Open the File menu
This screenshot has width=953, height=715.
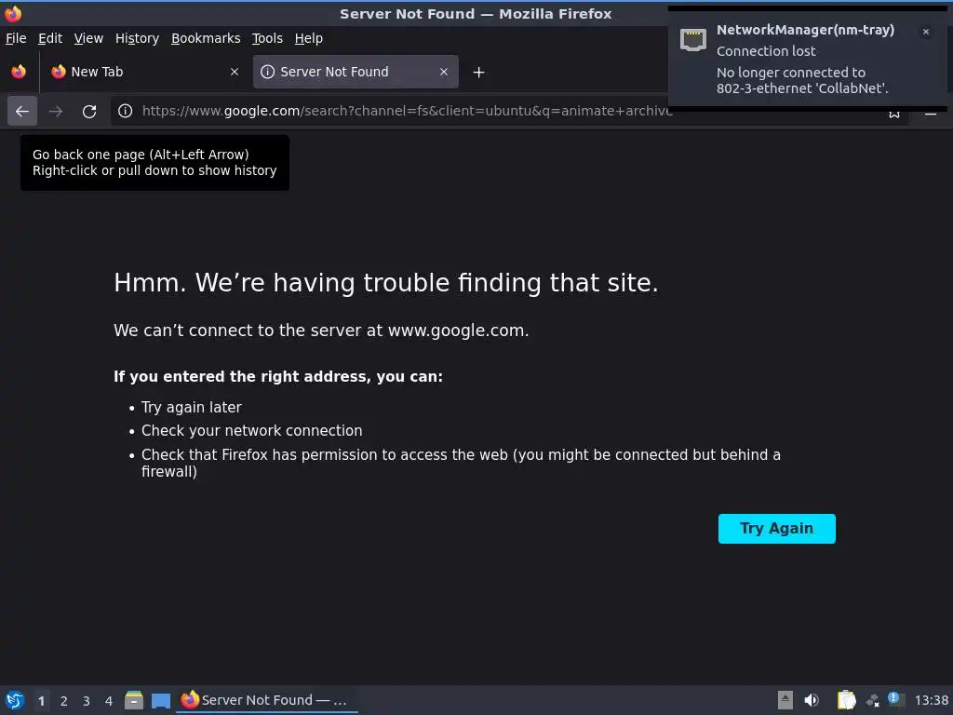click(x=16, y=38)
